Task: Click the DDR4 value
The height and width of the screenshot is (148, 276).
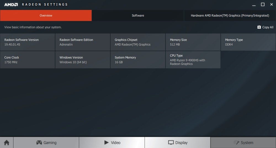Action: [229, 44]
